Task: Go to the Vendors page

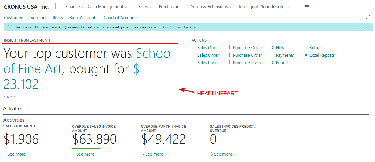Action: [x=38, y=17]
